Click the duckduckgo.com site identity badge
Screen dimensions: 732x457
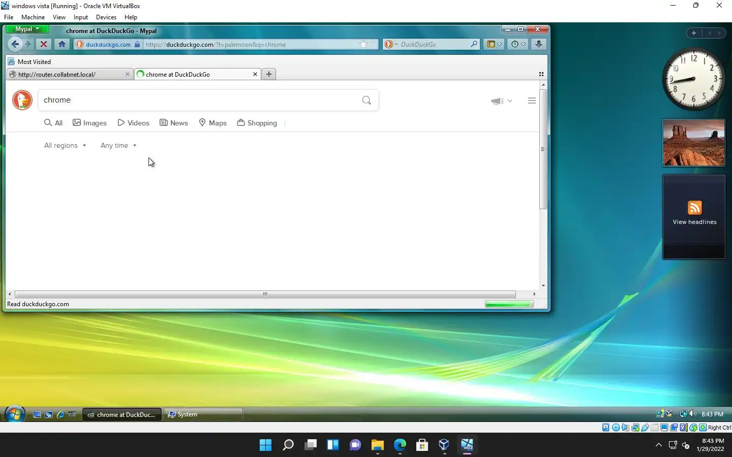pyautogui.click(x=108, y=45)
